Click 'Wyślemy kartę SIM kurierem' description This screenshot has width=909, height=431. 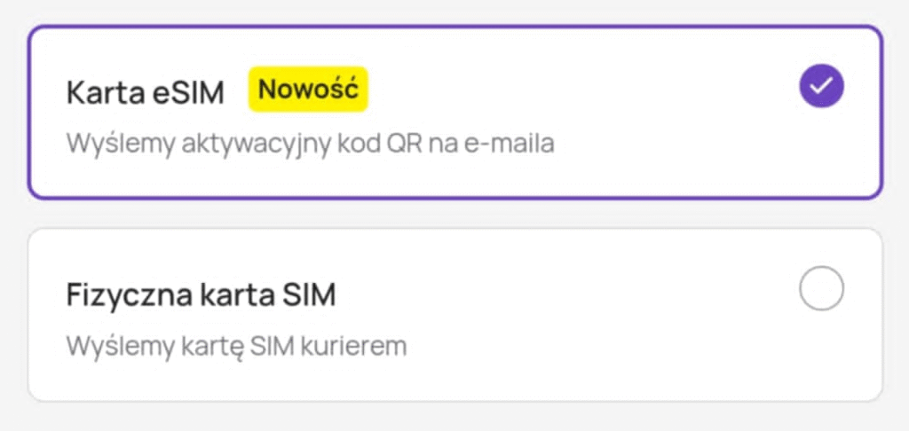click(x=236, y=345)
